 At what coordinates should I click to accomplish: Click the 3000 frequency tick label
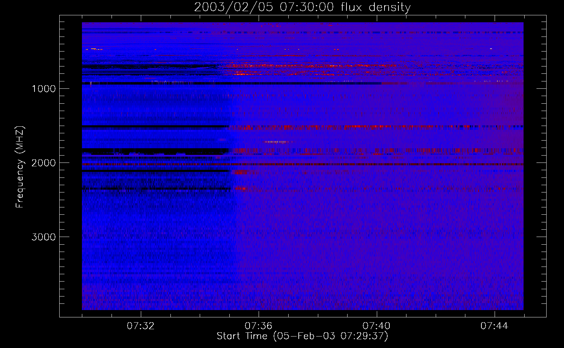[44, 237]
